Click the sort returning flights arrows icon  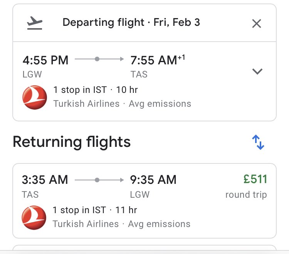[x=258, y=142]
